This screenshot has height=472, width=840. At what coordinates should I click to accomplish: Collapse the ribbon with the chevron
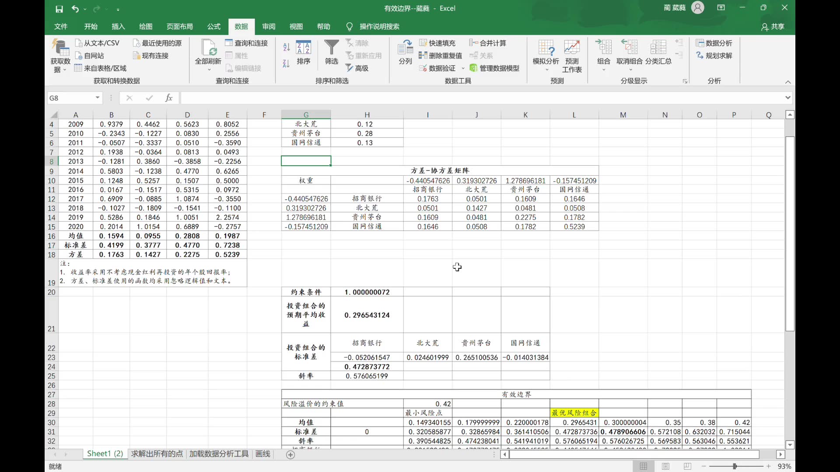pos(788,82)
